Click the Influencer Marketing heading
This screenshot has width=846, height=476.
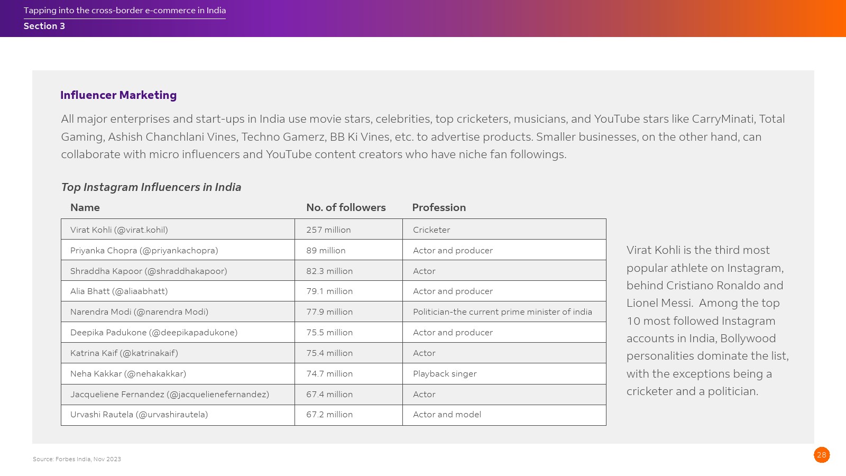tap(118, 95)
